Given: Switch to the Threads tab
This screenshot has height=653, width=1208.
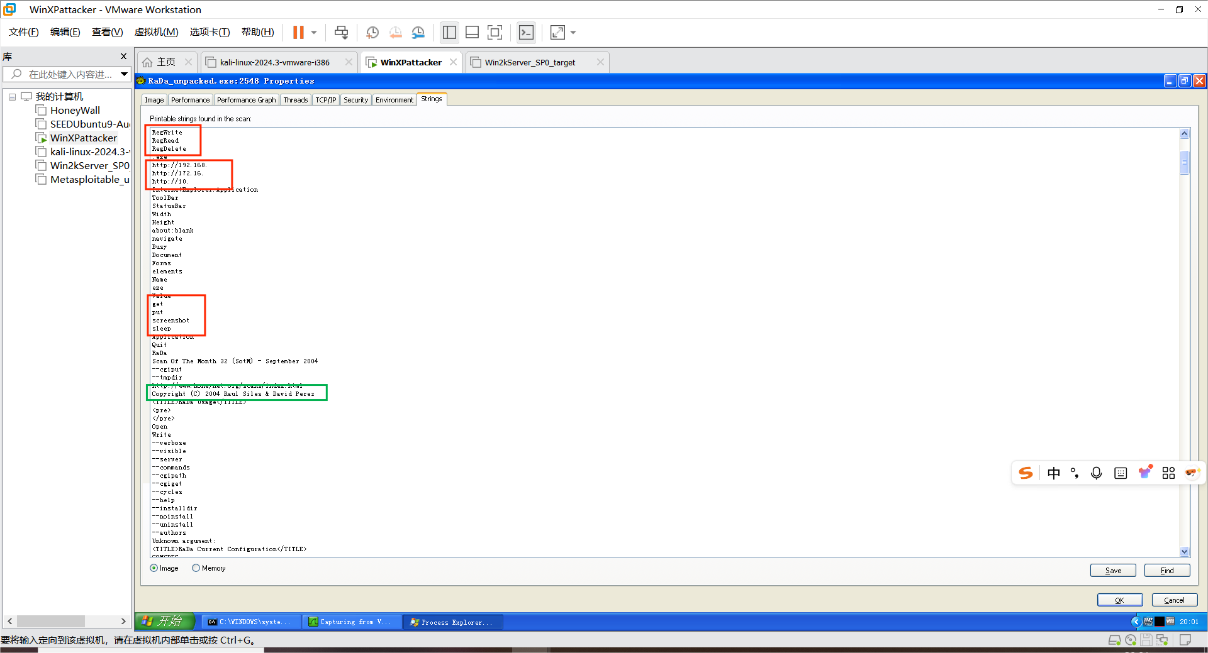Looking at the screenshot, I should tap(296, 100).
